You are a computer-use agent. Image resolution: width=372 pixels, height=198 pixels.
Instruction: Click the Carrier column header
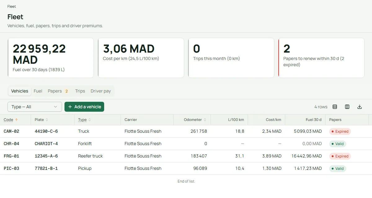coord(131,120)
